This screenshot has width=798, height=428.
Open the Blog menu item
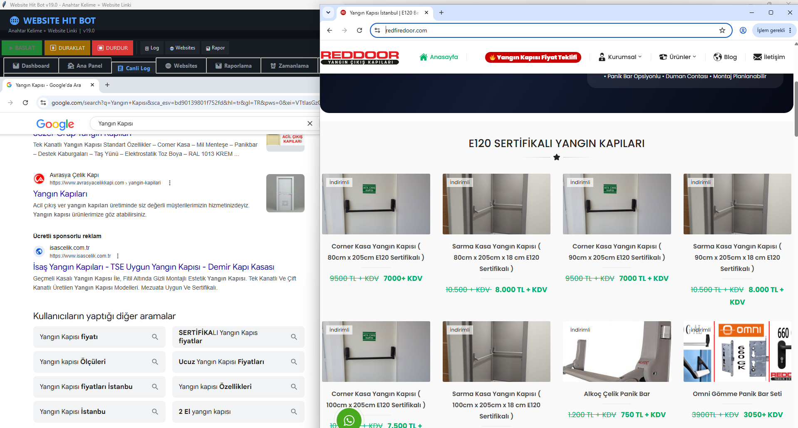click(x=725, y=57)
